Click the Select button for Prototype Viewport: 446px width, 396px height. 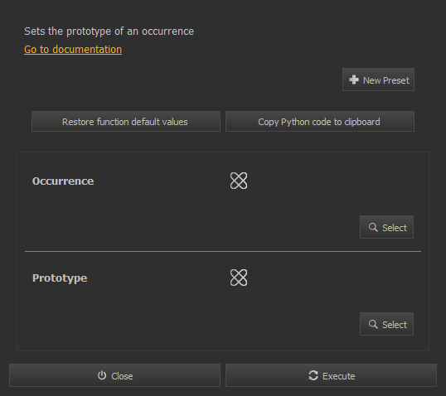click(386, 324)
